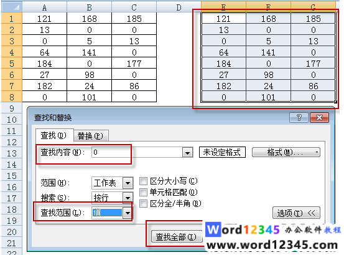Select column A header
This screenshot has width=344, height=255.
tap(45, 7)
